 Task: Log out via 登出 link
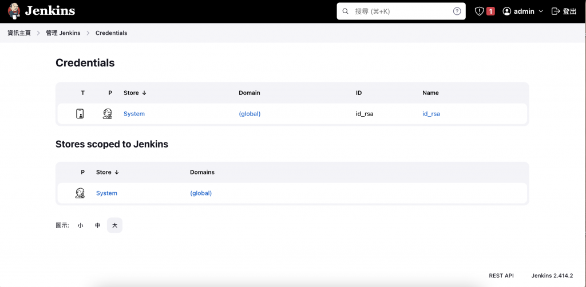click(569, 11)
